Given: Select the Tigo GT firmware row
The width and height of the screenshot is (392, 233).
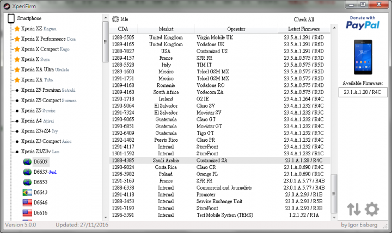Looking at the screenshot, I should pos(219,133).
